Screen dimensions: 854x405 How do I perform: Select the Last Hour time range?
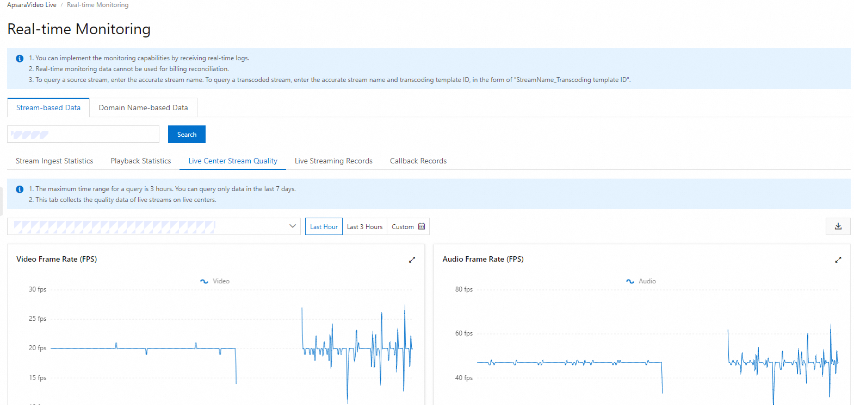tap(324, 226)
